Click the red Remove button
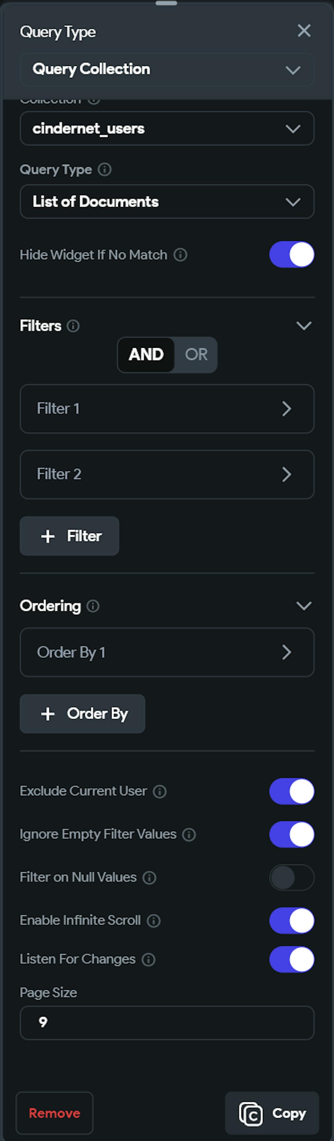 pos(54,1113)
